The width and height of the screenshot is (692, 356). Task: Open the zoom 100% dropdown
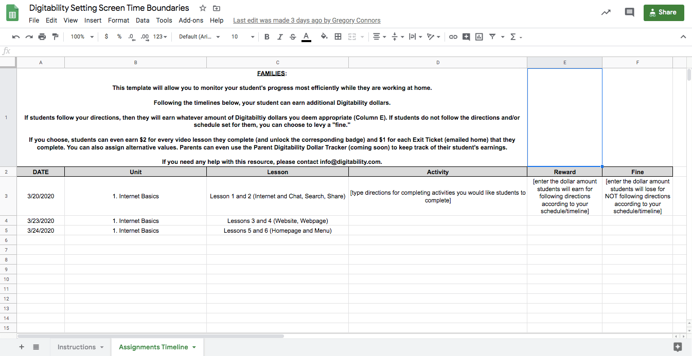[82, 36]
